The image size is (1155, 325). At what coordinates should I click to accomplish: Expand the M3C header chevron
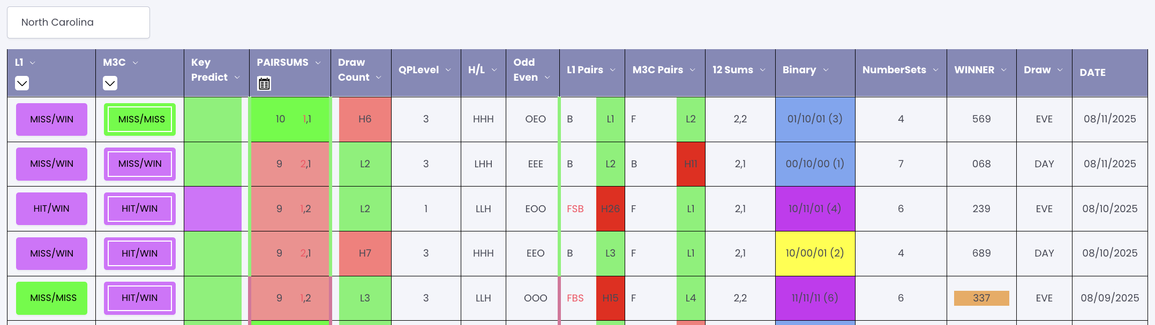pos(135,63)
